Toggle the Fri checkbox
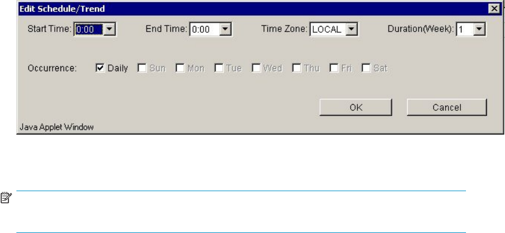This screenshot has height=233, width=505. tap(334, 68)
